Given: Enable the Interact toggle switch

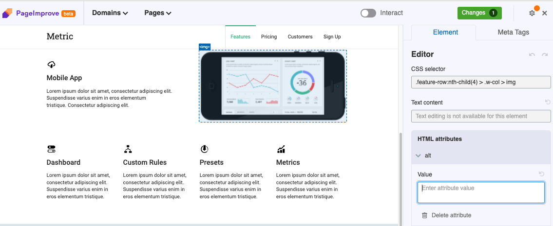Looking at the screenshot, I should pyautogui.click(x=368, y=13).
